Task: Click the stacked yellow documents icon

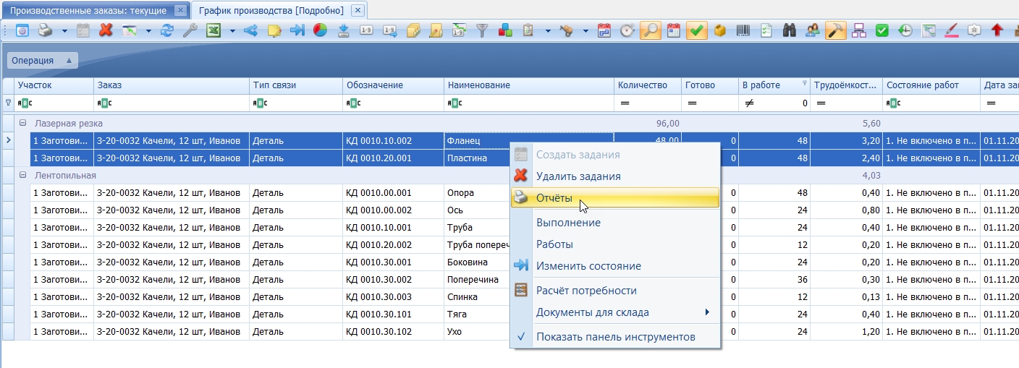Action: click(413, 30)
